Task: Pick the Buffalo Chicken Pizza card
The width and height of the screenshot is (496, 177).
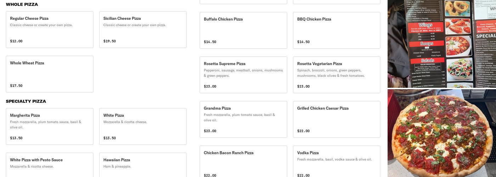Action: coord(243,30)
